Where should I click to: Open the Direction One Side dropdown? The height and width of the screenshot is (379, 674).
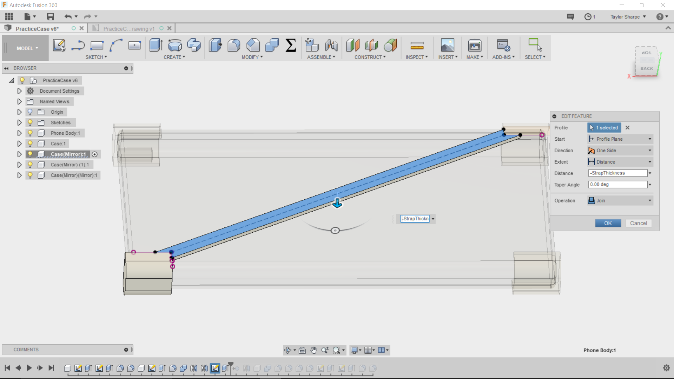[620, 151]
